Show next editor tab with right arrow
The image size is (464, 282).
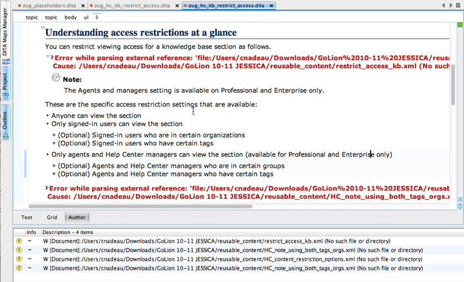click(x=451, y=5)
